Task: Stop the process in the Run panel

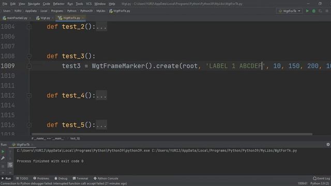Action: 3,166
